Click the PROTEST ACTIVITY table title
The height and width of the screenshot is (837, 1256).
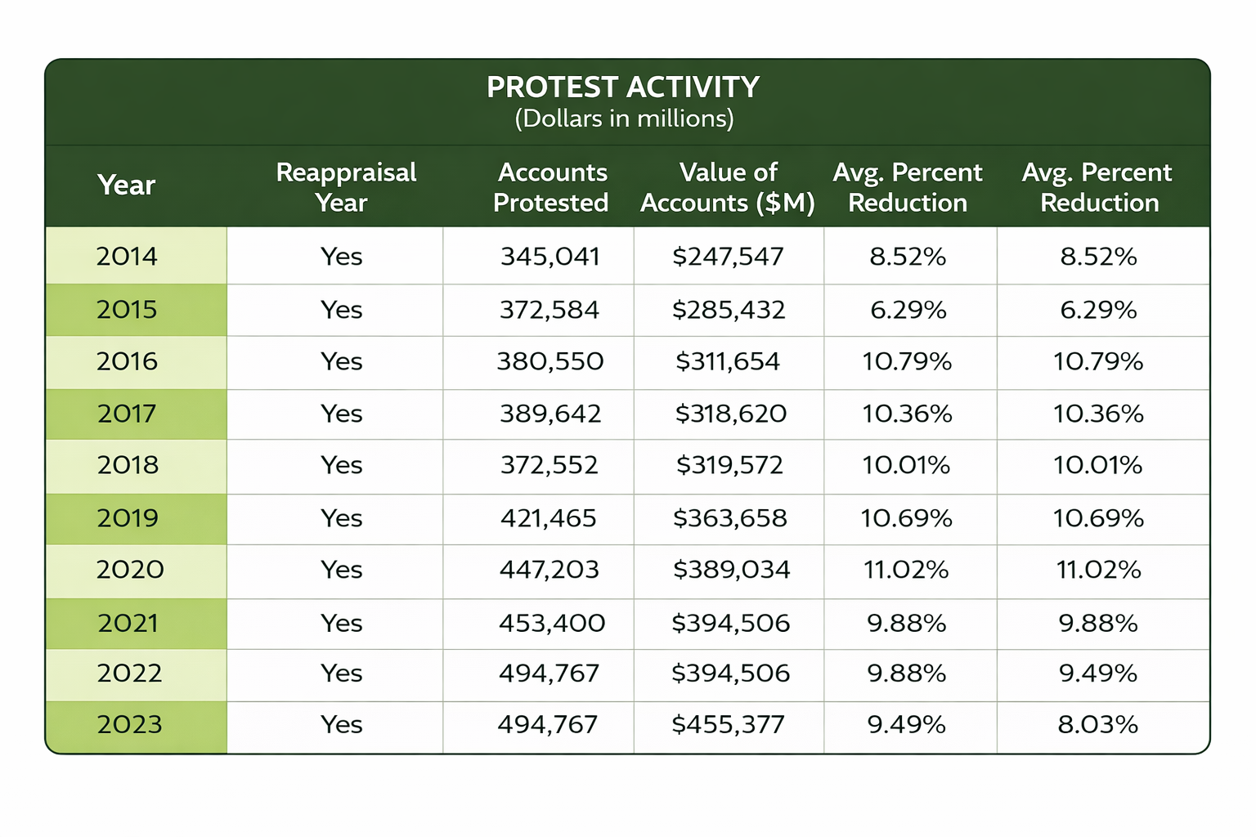(x=623, y=87)
